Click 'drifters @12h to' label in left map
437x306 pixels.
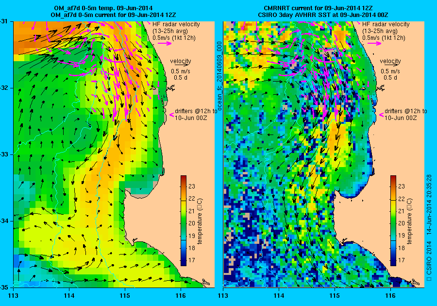click(x=196, y=111)
